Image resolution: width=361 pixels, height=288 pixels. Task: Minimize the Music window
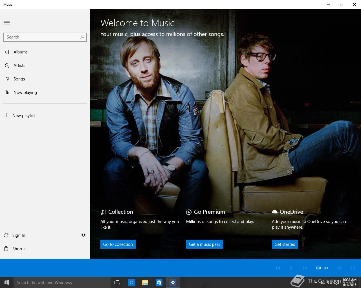329,4
